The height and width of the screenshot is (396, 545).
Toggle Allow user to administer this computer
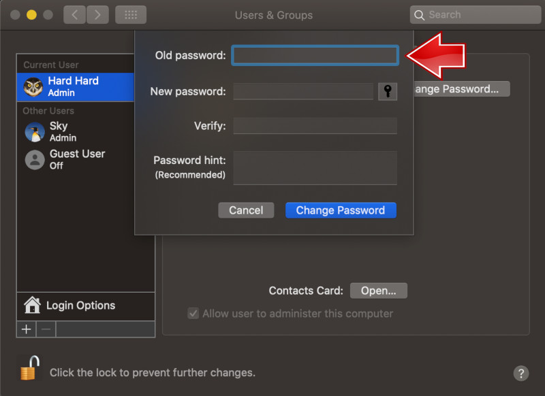click(x=193, y=314)
